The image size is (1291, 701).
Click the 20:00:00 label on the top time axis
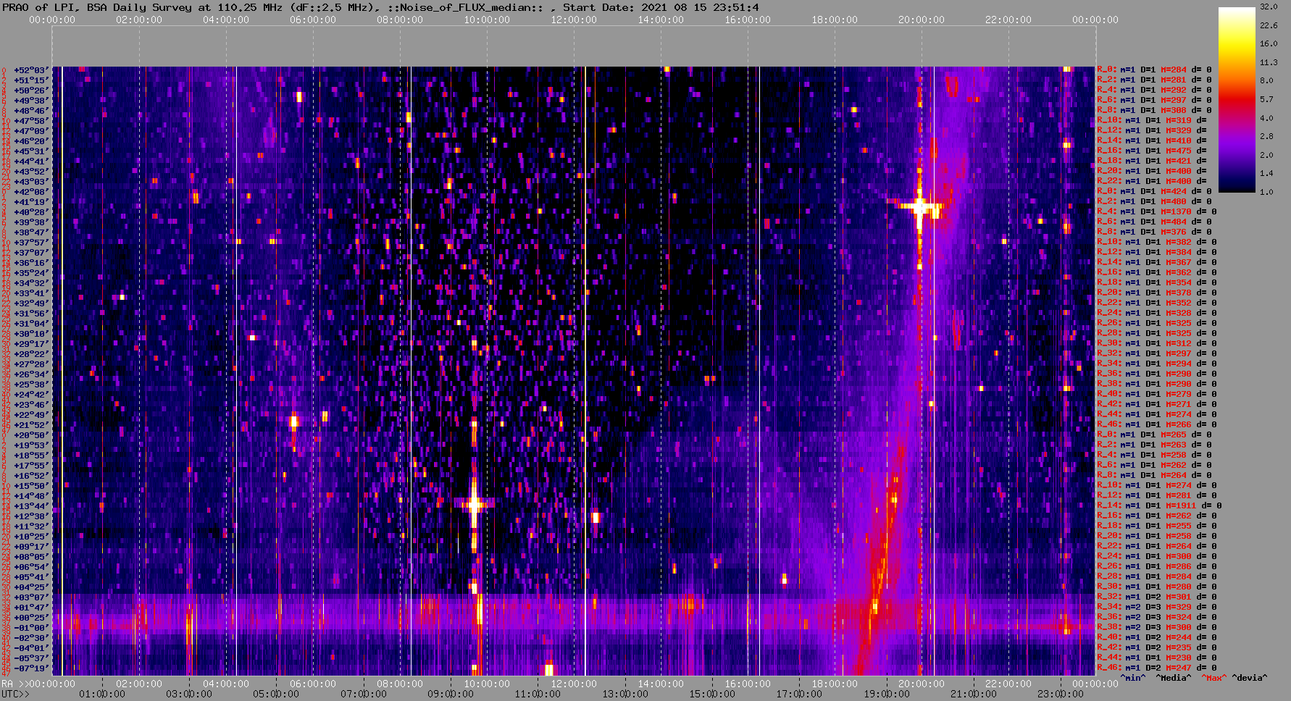click(x=922, y=20)
